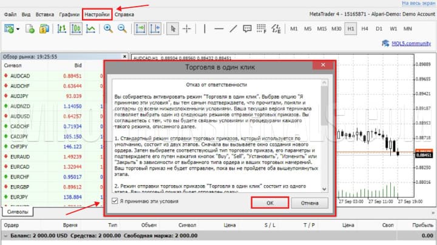Viewport: 437px width, 245px height.
Task: Select the AUDCHF symbol row
Action: (x=52, y=86)
